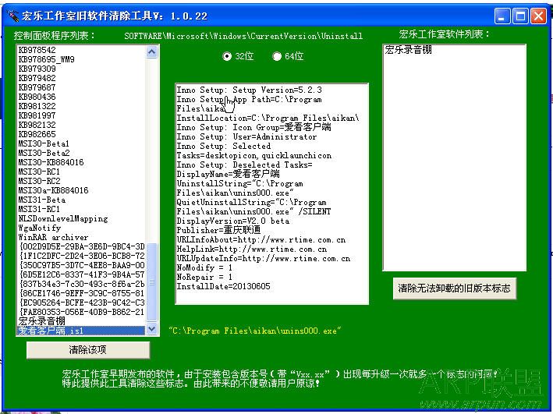This screenshot has width=553, height=414.
Task: Select WinRAR archiver in the program list
Action: coord(81,237)
